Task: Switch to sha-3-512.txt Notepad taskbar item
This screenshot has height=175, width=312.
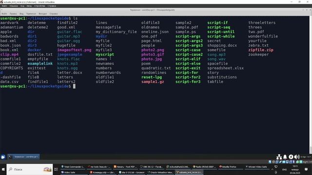Action: tap(132, 173)
